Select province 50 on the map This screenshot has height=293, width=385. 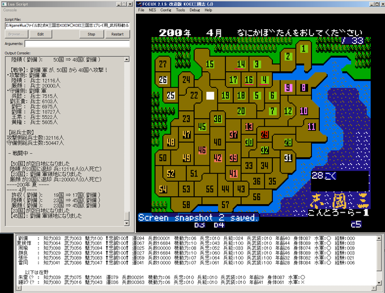point(163,158)
